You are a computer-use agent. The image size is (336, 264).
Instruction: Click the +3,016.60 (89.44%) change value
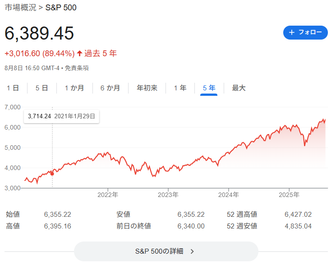[x=40, y=54]
